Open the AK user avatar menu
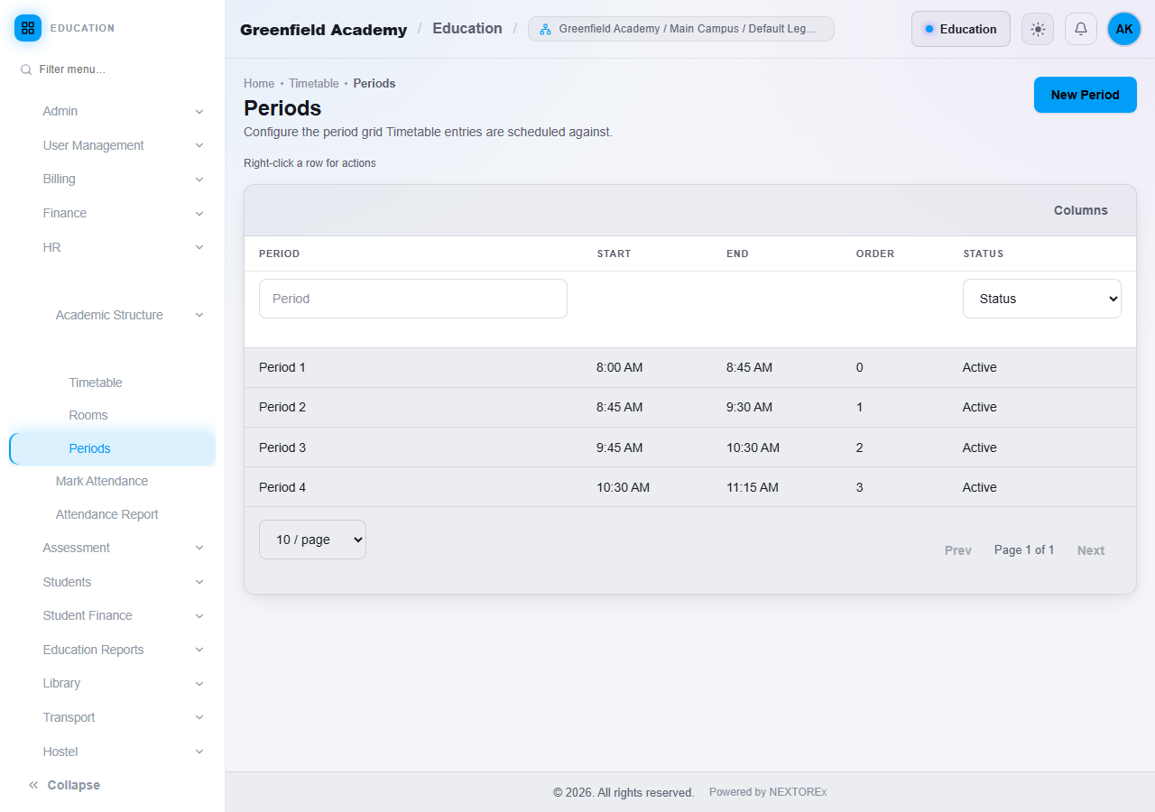The height and width of the screenshot is (812, 1155). [x=1124, y=29]
